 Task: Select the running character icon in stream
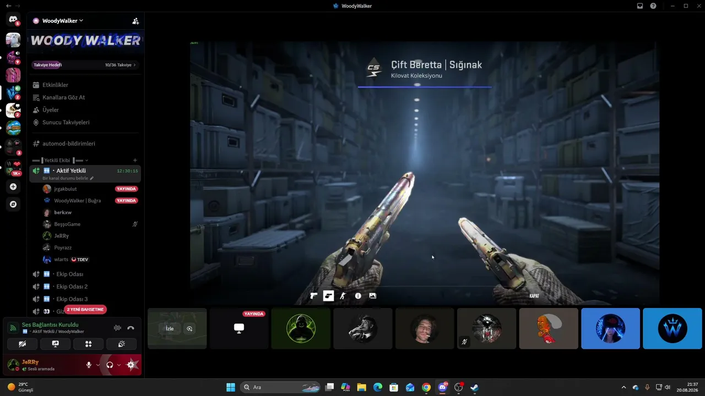(x=343, y=296)
